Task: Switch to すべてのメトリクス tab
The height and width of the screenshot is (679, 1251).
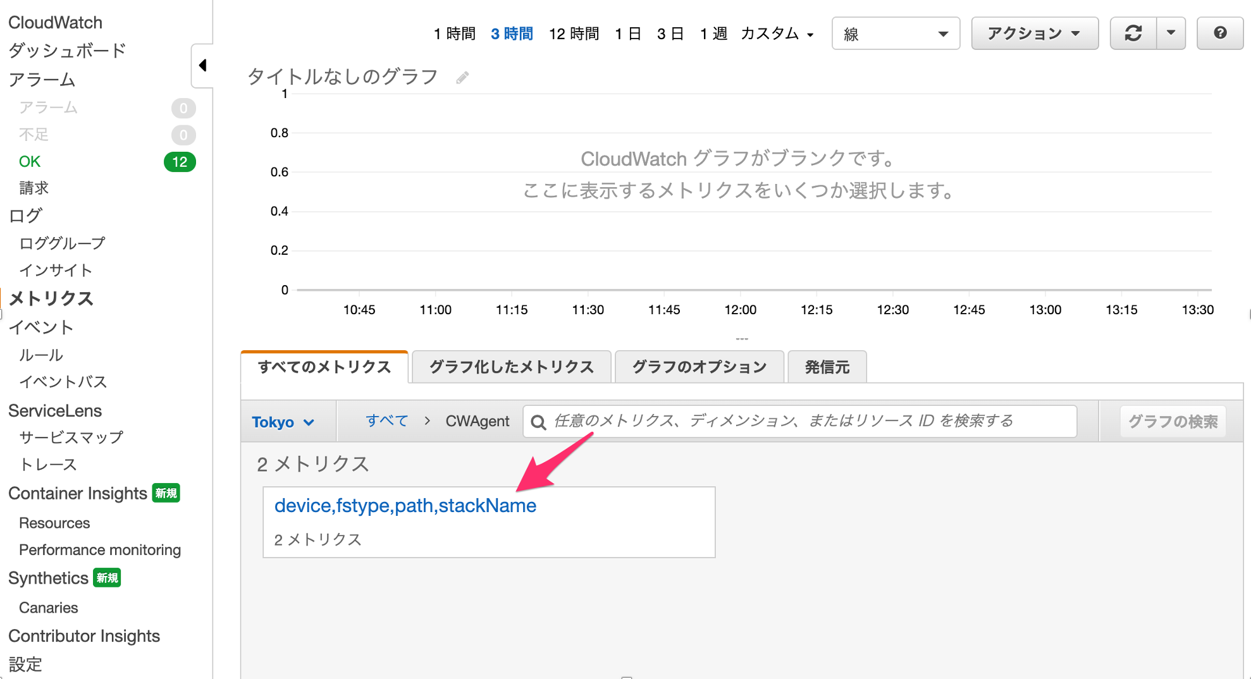Action: click(324, 367)
